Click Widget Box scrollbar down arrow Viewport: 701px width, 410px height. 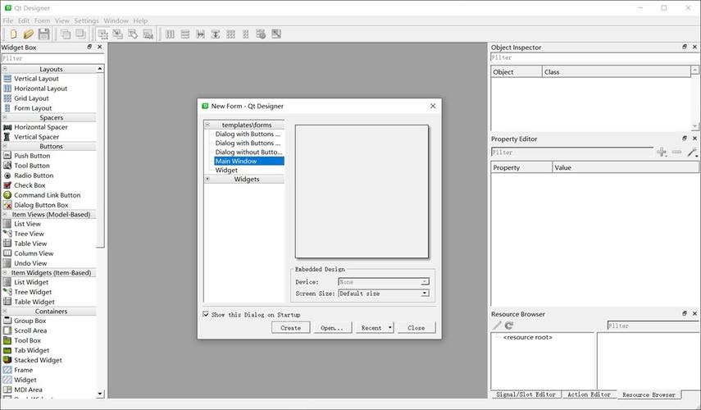(100, 394)
